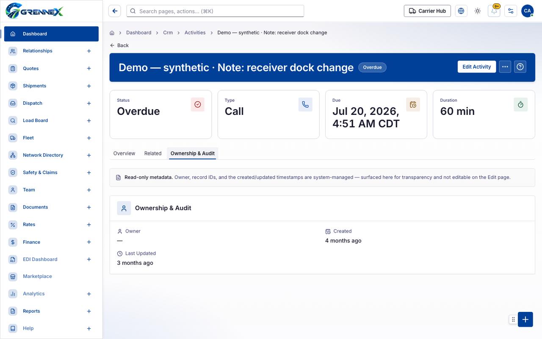Open Dashboard in the sidebar
Screen dimensions: 542x339
[x=51, y=34]
